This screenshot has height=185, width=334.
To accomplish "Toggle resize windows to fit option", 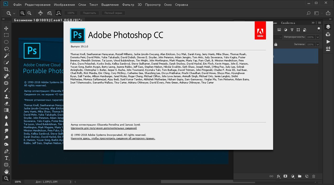I will (40, 13).
